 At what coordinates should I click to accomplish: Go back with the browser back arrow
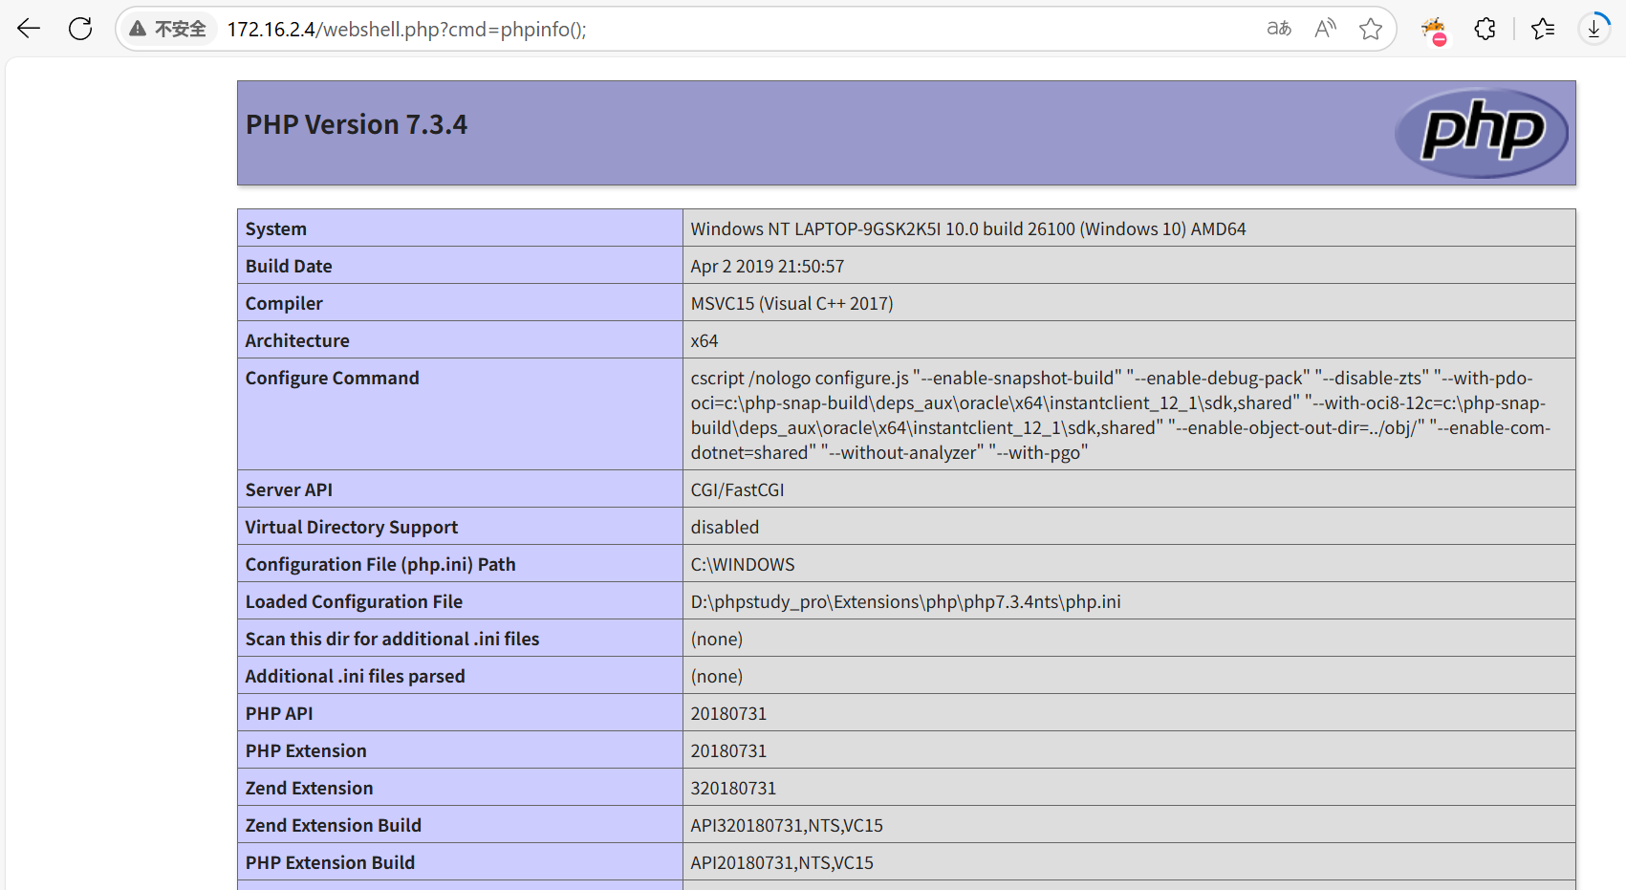(x=29, y=29)
